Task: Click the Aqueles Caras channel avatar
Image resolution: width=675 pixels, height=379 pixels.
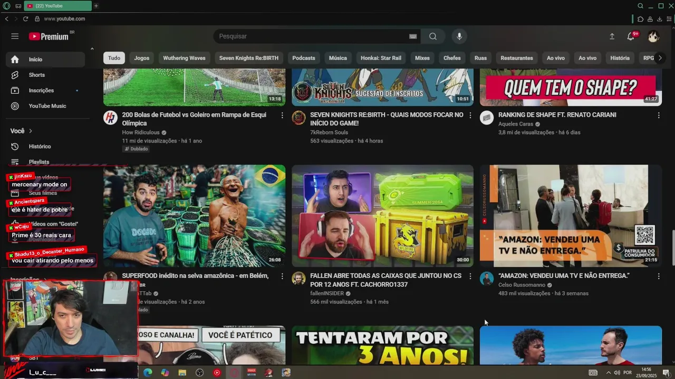Action: click(x=487, y=117)
